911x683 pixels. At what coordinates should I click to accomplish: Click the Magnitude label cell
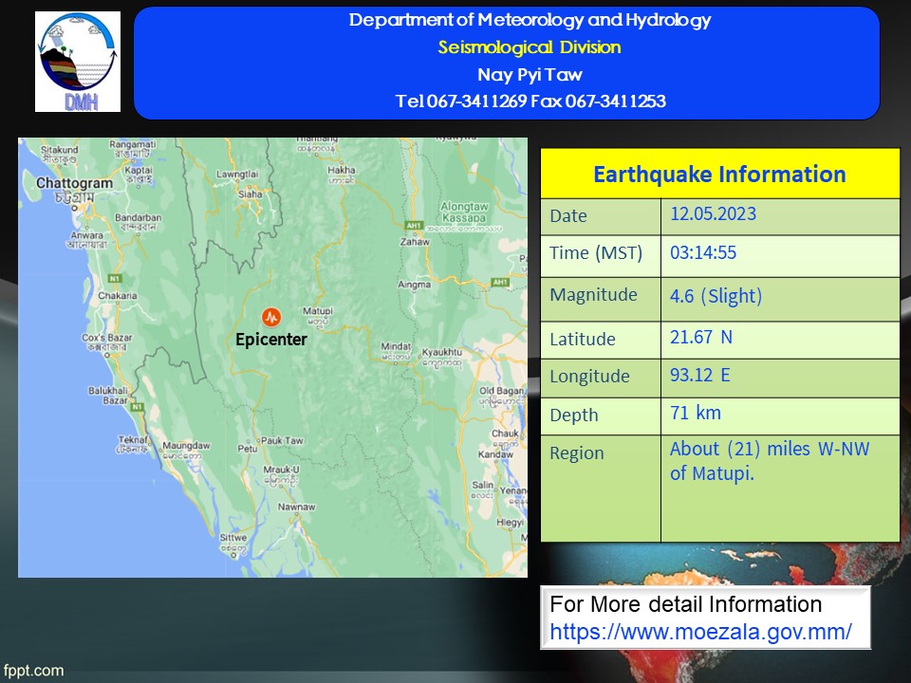(601, 299)
